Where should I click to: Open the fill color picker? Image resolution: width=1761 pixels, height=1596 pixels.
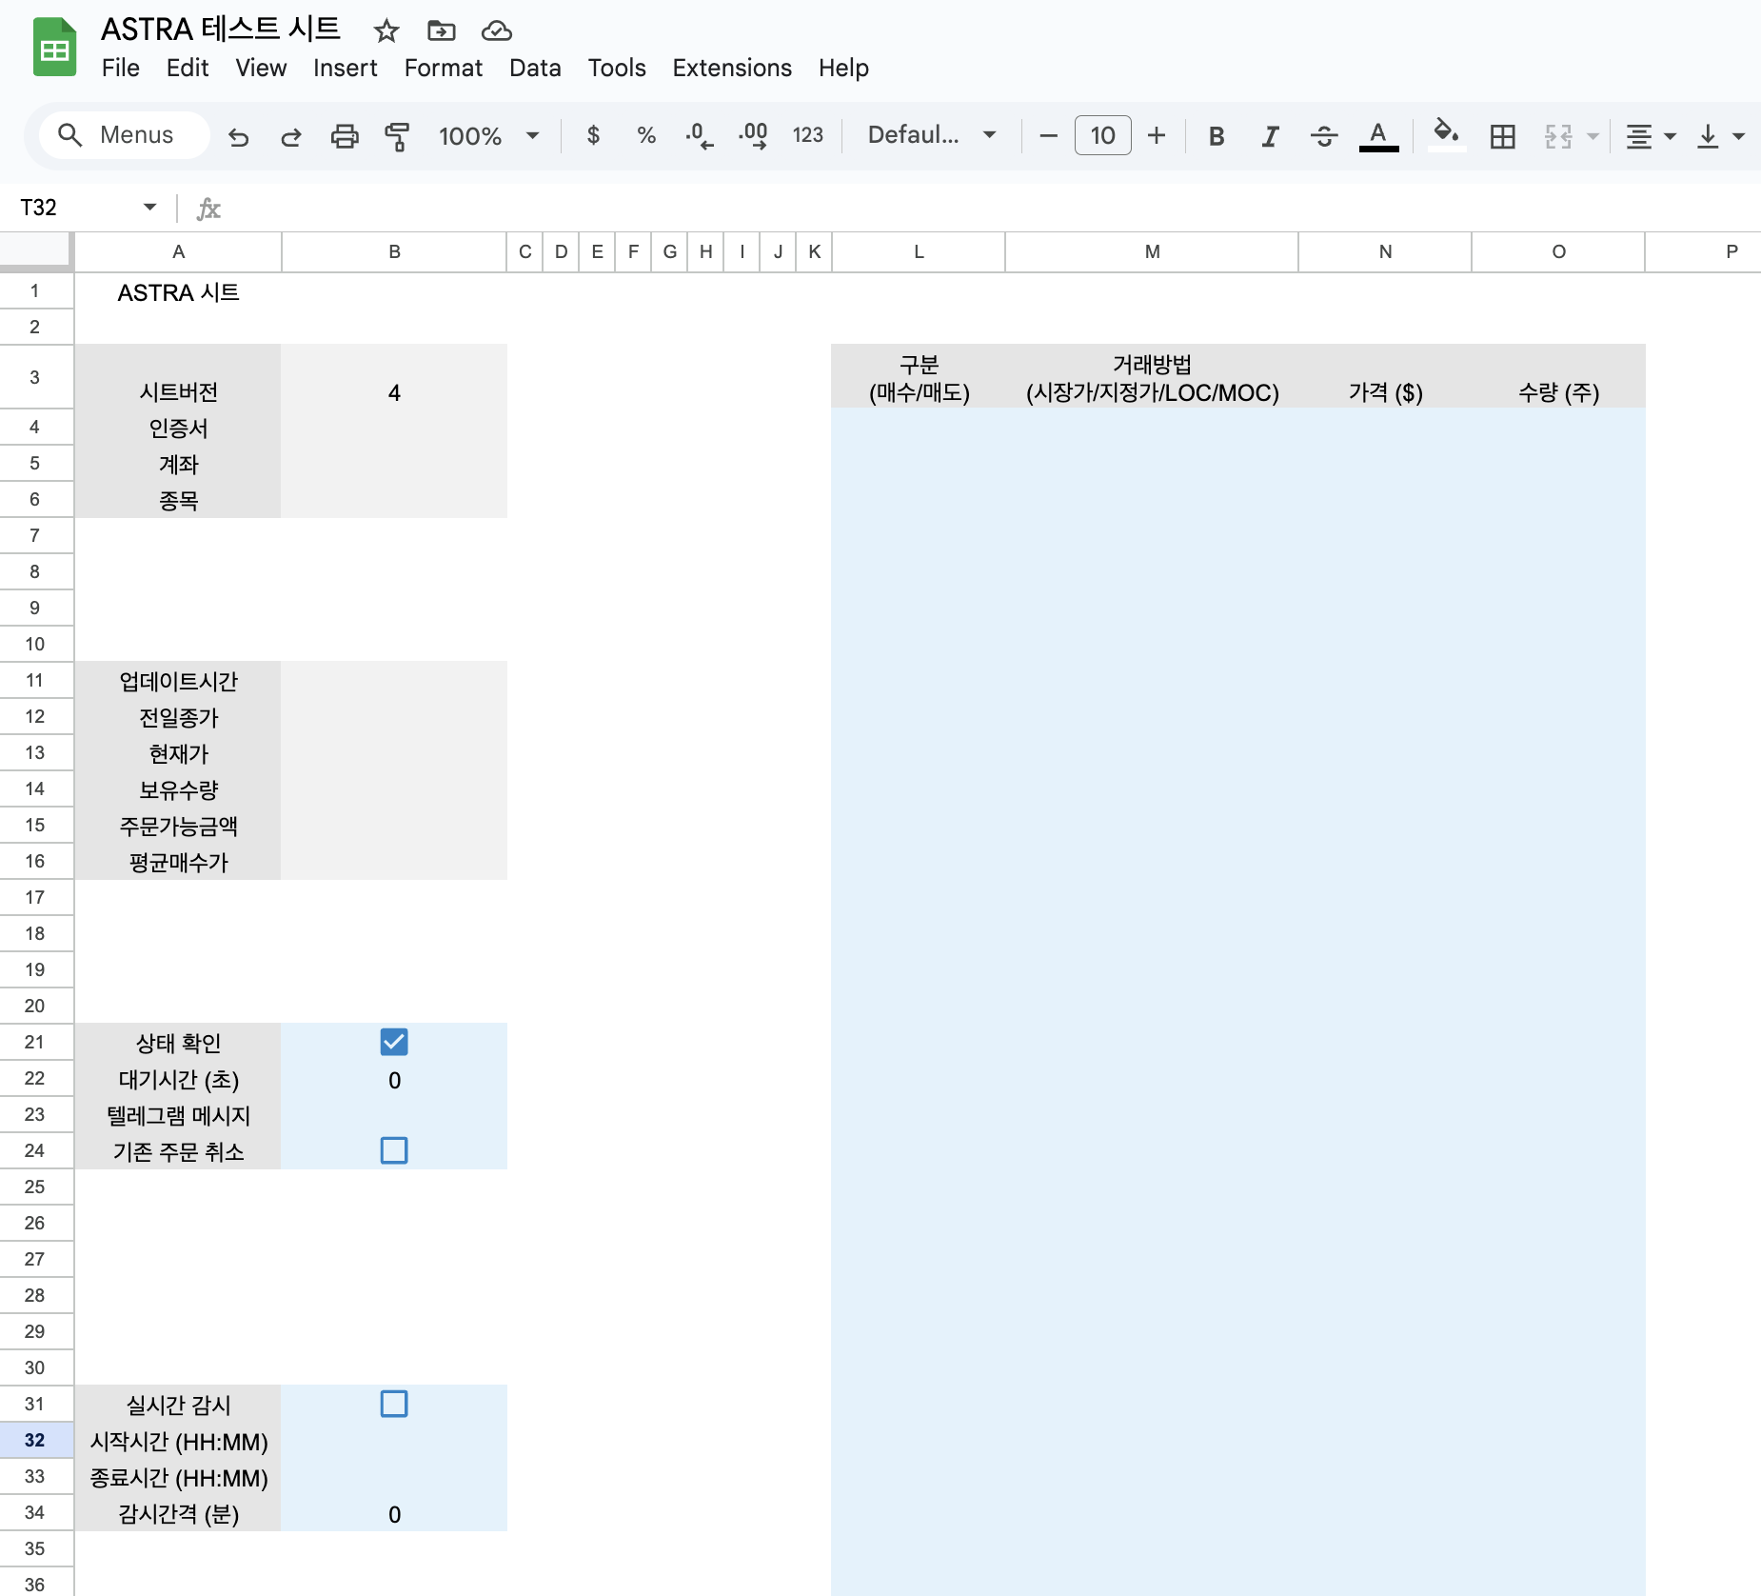tap(1446, 134)
